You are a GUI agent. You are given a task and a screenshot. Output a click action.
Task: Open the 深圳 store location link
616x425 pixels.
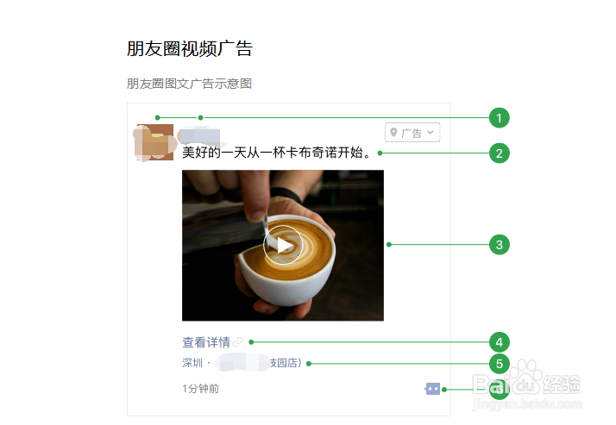pyautogui.click(x=242, y=363)
